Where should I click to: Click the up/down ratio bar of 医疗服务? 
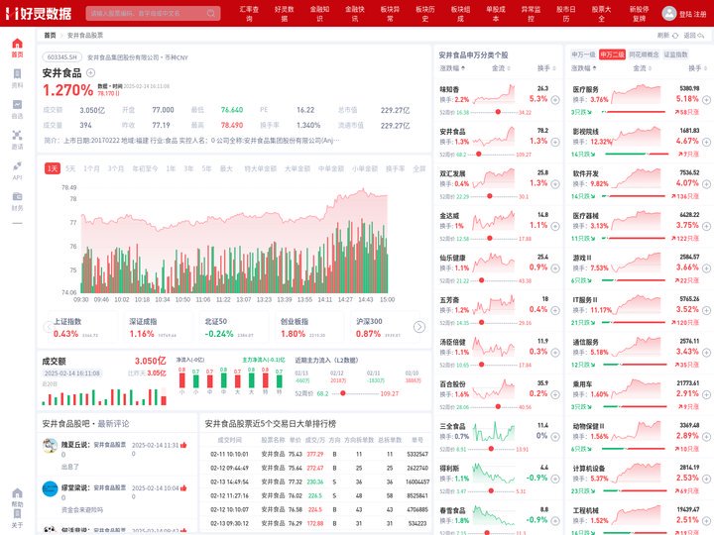(634, 112)
